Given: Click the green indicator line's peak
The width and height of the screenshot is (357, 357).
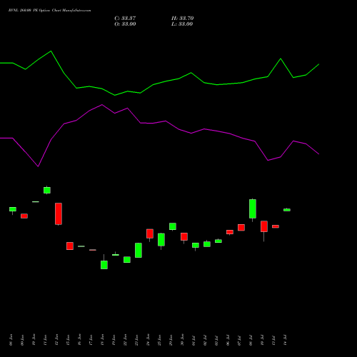Looking at the screenshot, I should tap(51, 51).
